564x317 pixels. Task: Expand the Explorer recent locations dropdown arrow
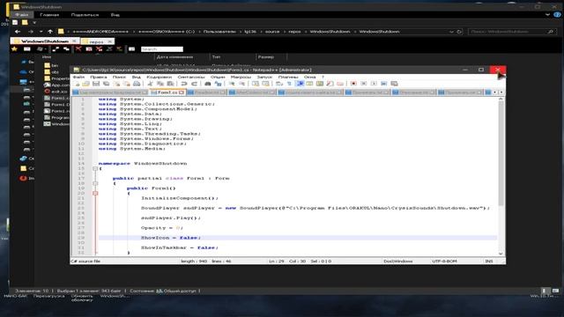[x=41, y=32]
